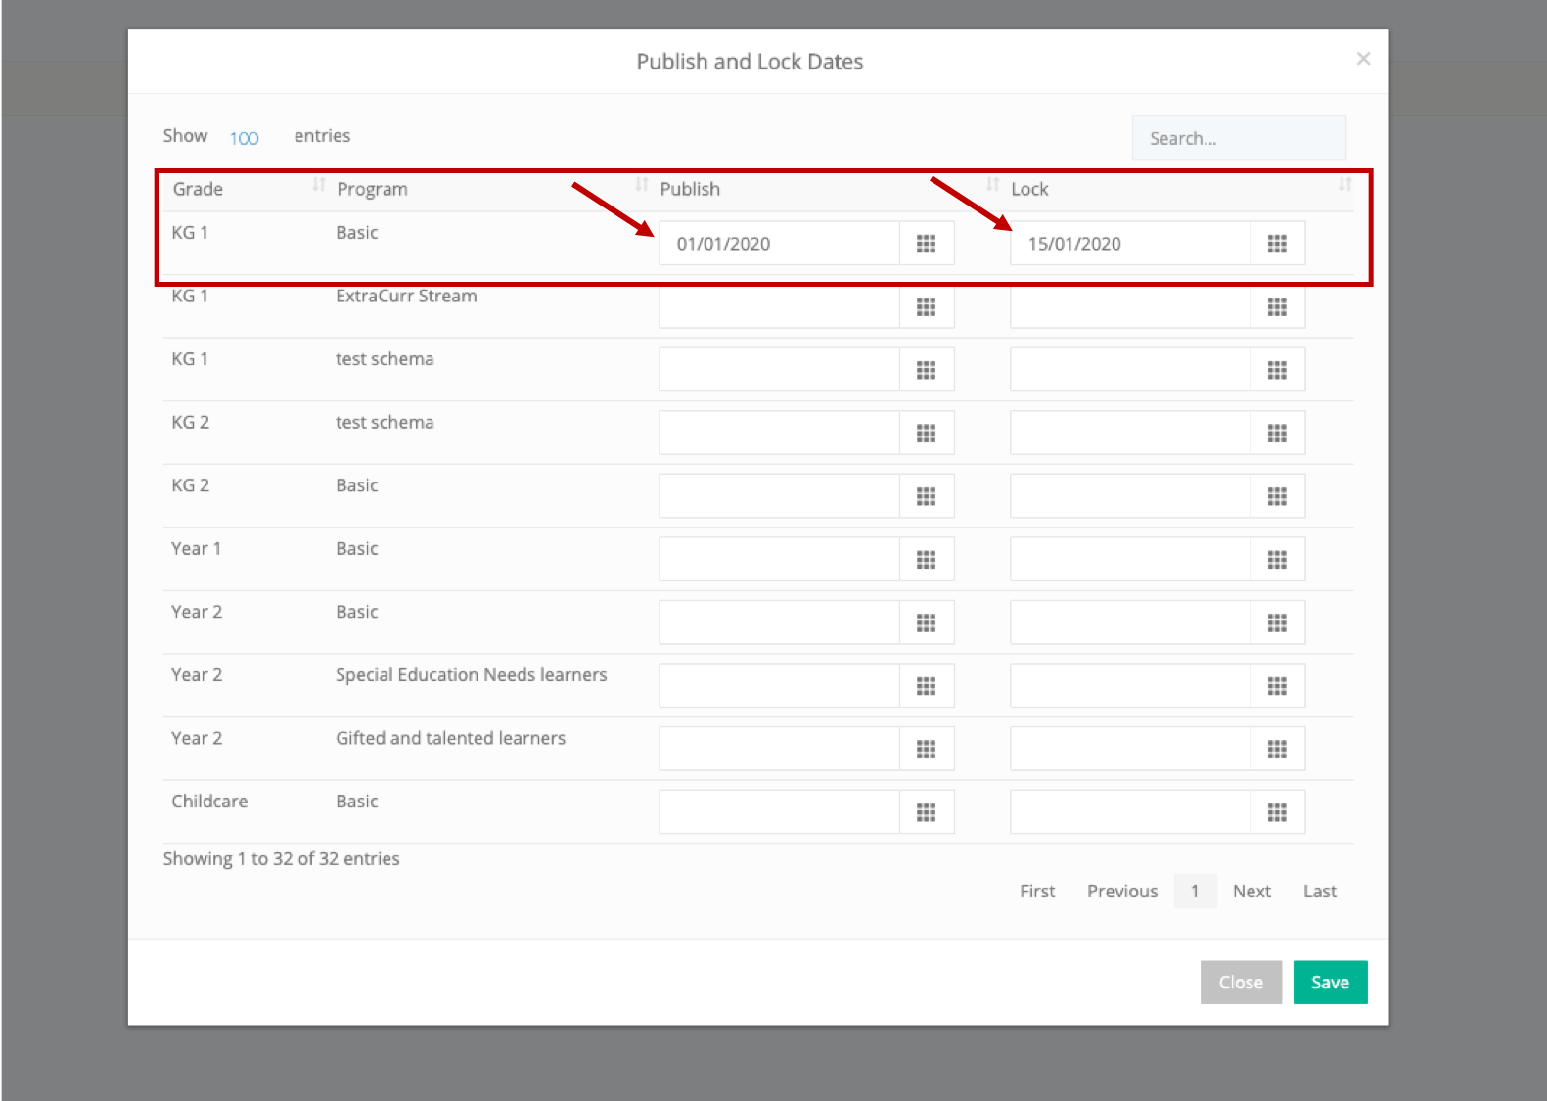The width and height of the screenshot is (1547, 1101).
Task: Open Publish calendar for Special Education Needs learners
Action: coord(926,686)
